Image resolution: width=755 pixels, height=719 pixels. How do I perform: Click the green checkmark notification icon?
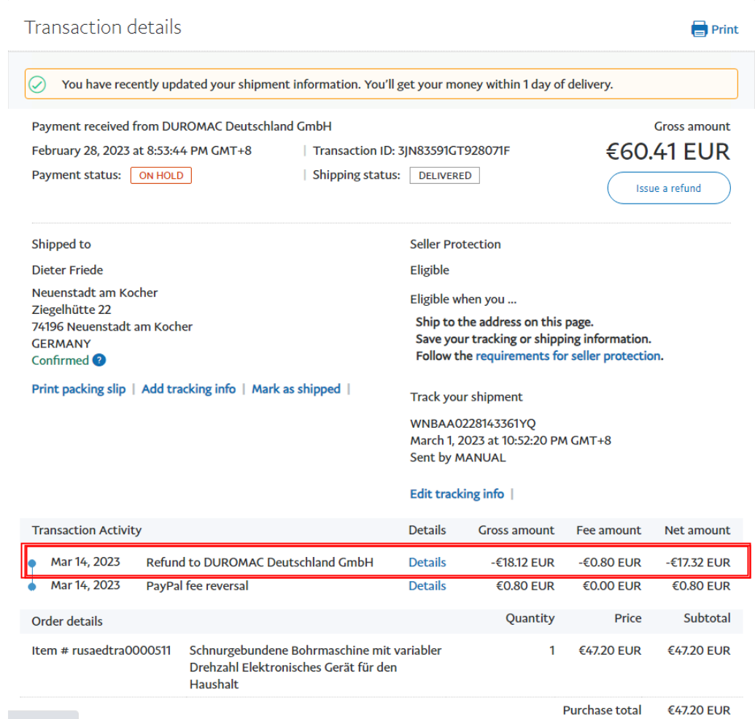(37, 85)
